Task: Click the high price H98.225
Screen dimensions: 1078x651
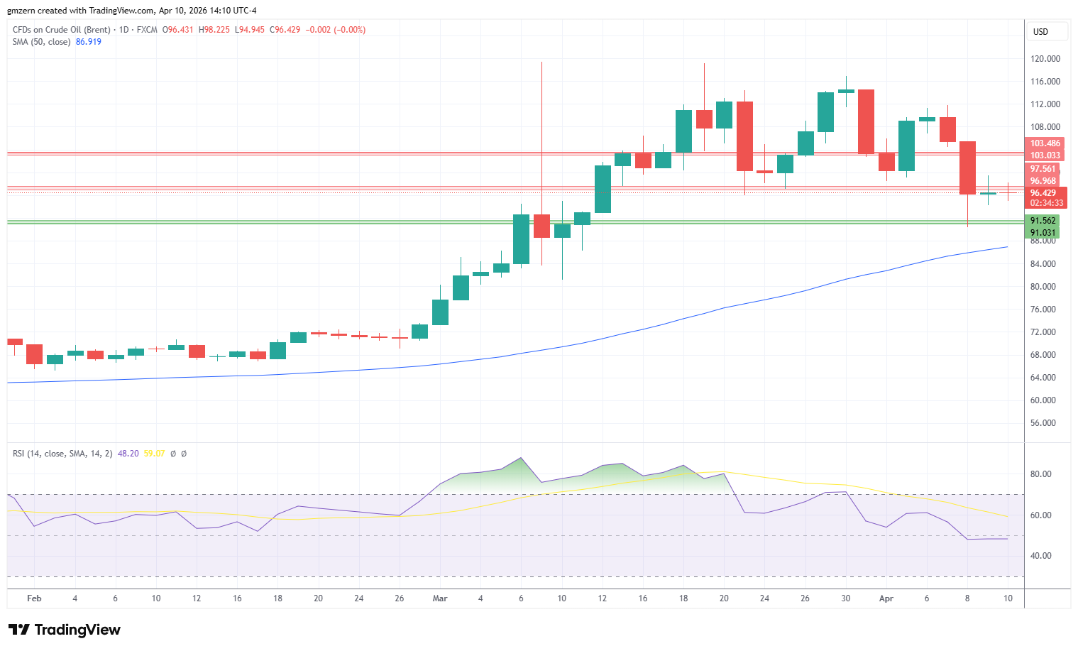Action: [x=214, y=30]
